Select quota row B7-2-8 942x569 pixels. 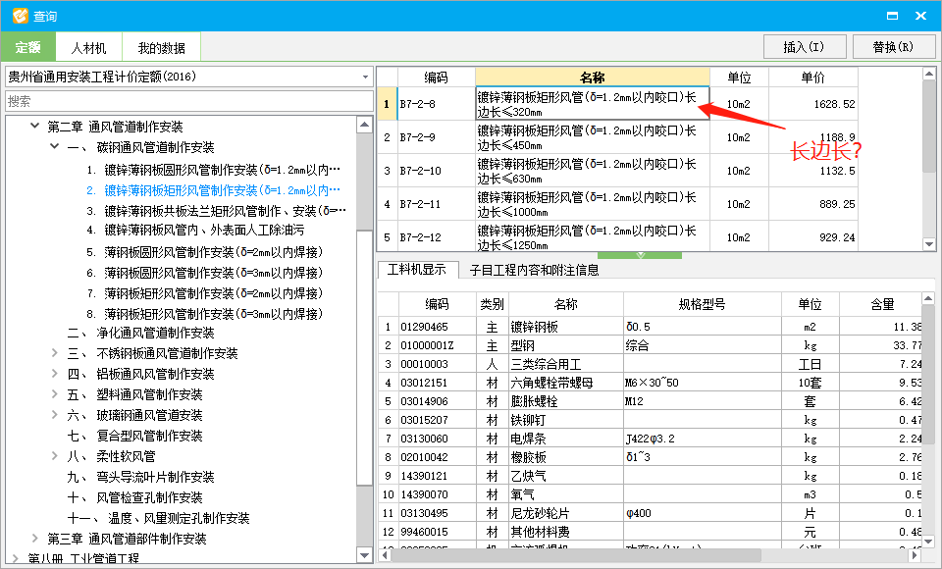point(617,104)
